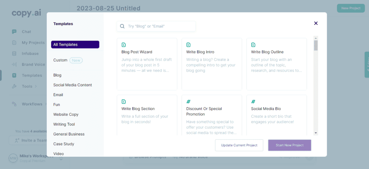Click the Social Media Bio hashtag icon
Image resolution: width=369 pixels, height=169 pixels.
point(253,101)
